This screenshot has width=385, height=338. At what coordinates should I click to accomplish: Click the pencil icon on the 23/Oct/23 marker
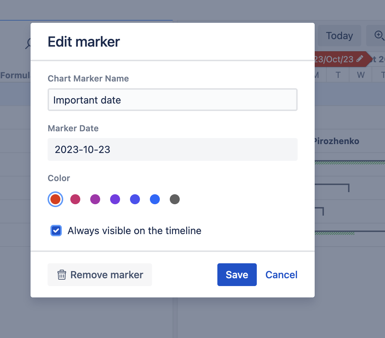[x=359, y=59]
